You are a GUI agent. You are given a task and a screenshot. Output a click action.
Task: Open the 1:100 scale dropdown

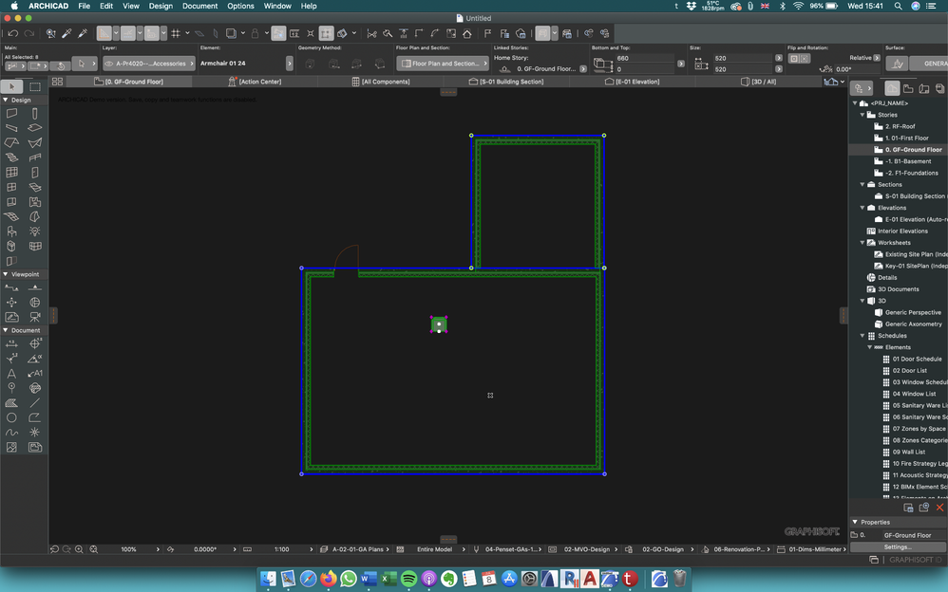(282, 549)
